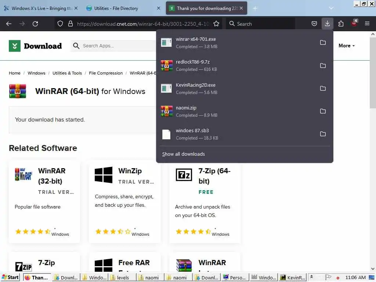Close the Utilities - File Directory tab

tap(159, 8)
